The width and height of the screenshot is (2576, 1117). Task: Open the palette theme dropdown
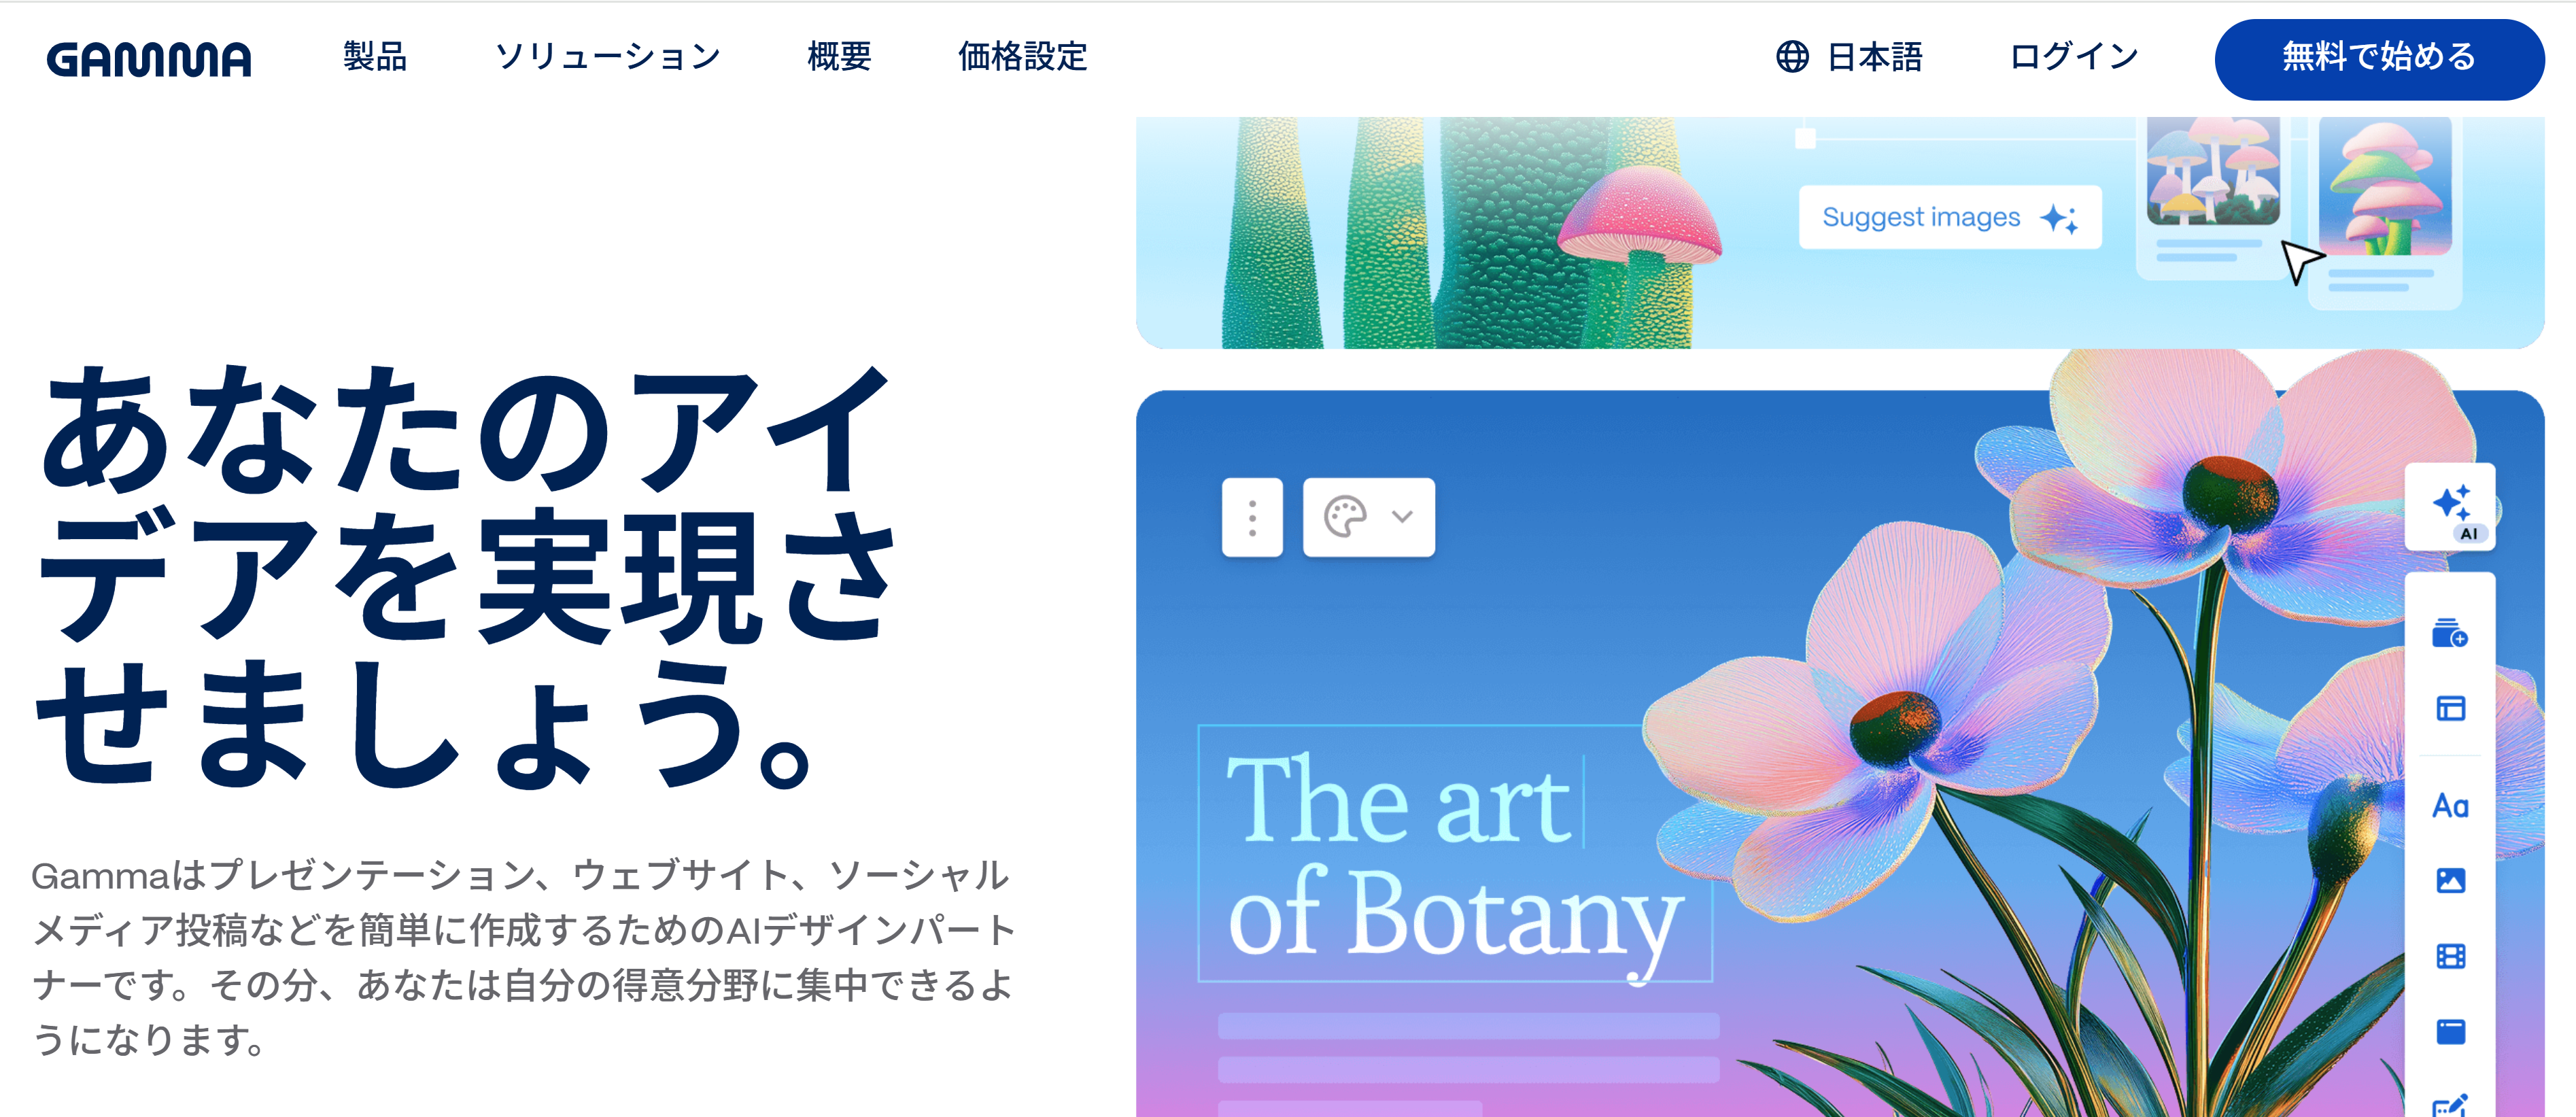tap(1368, 517)
